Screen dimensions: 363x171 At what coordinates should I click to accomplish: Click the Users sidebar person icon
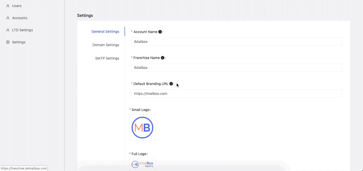[8, 6]
